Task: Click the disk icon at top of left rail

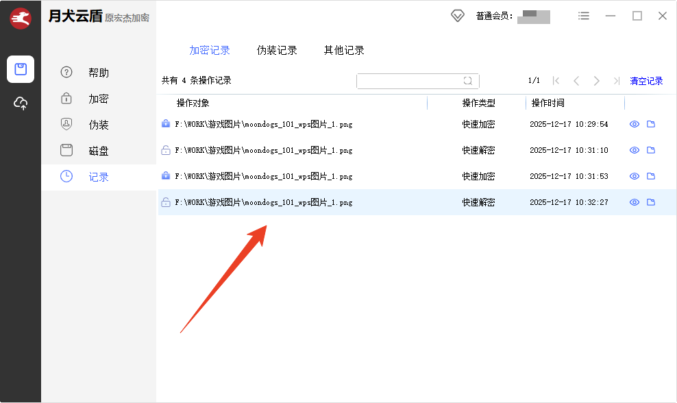Action: pyautogui.click(x=21, y=69)
